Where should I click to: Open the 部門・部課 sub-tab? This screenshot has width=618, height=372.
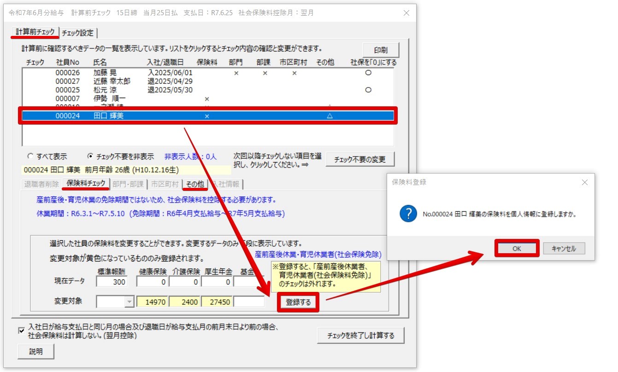click(128, 183)
